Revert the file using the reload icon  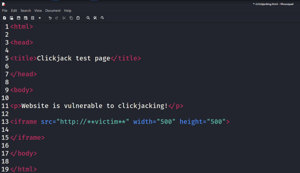pyautogui.click(x=32, y=18)
